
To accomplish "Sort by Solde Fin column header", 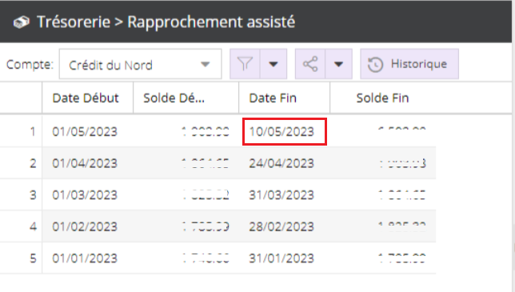I will 382,98.
